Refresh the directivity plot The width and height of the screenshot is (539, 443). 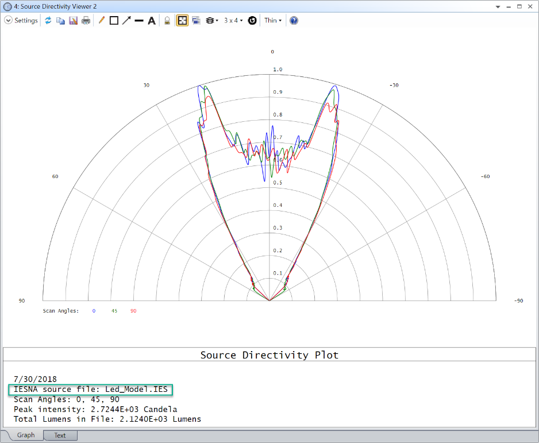[48, 20]
